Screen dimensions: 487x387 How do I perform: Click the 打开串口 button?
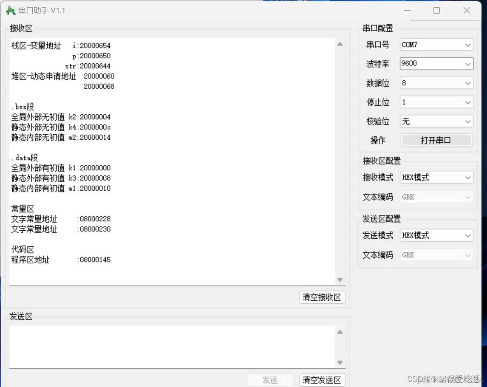(436, 140)
